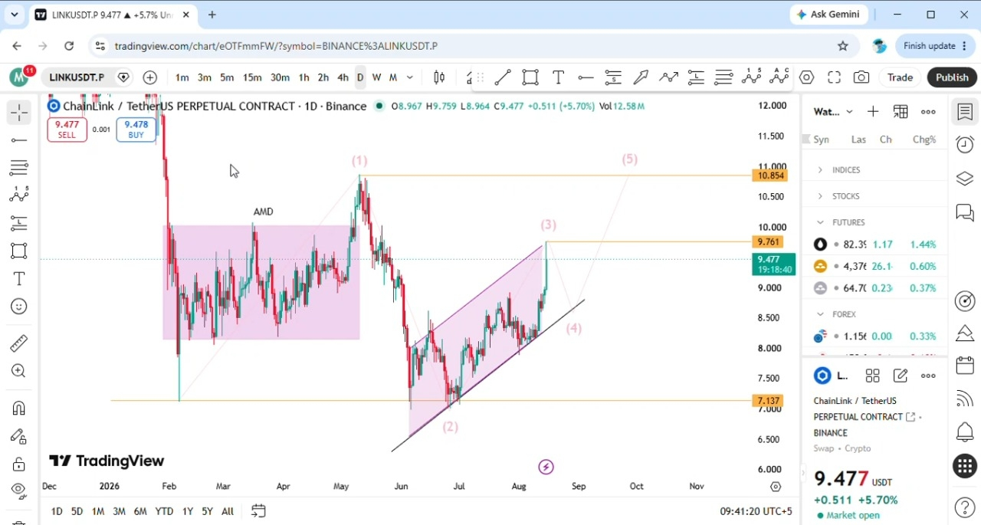Open the patterns tool in left sidebar

(19, 195)
